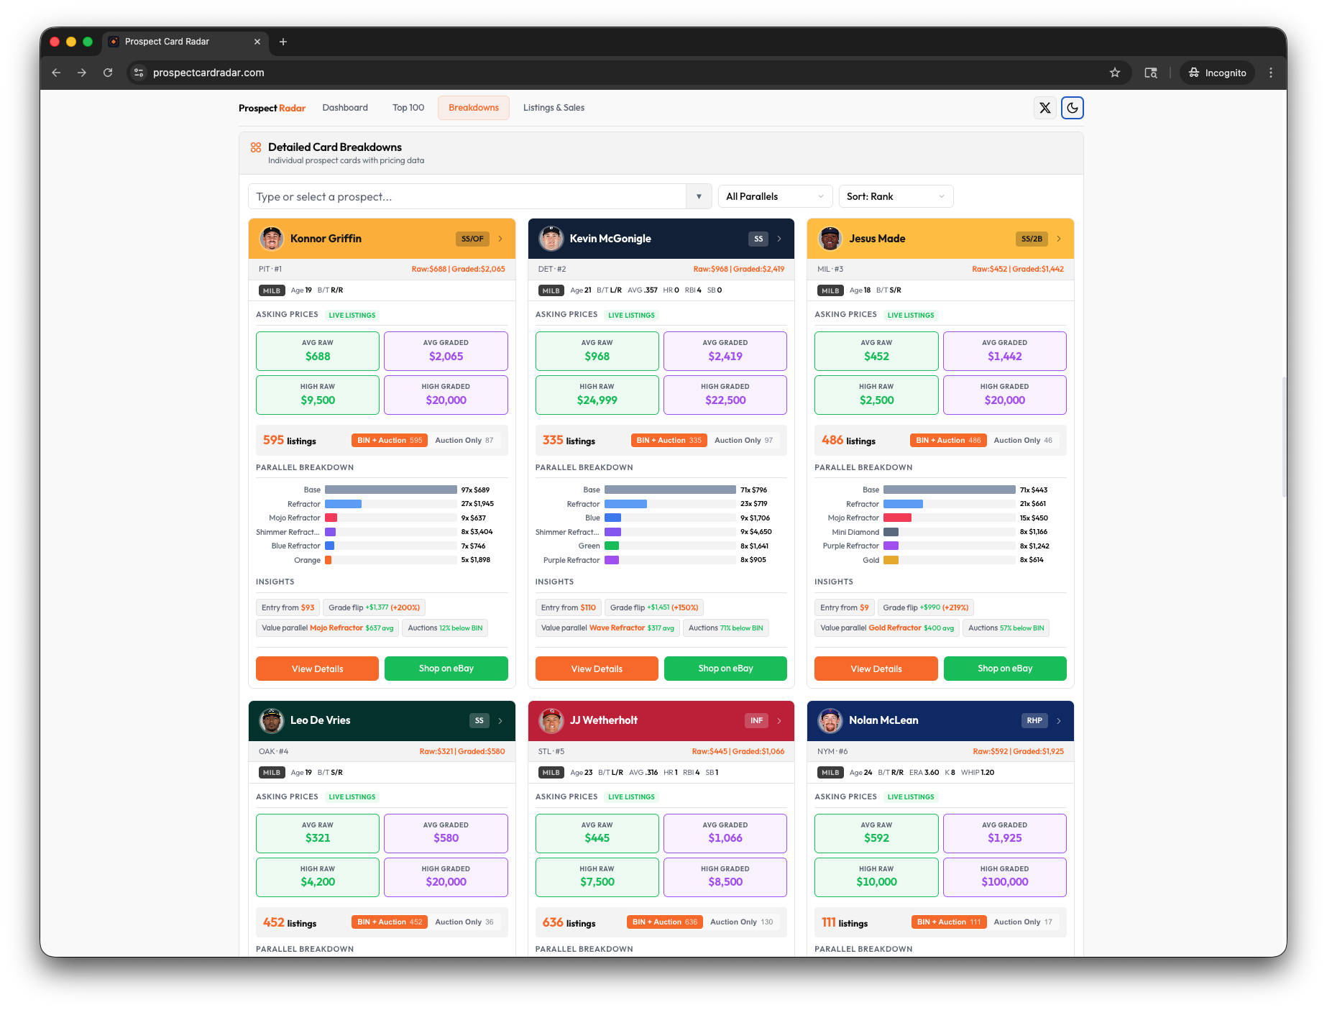View Details for Kevin McGonigle
1327x1010 pixels.
(597, 669)
